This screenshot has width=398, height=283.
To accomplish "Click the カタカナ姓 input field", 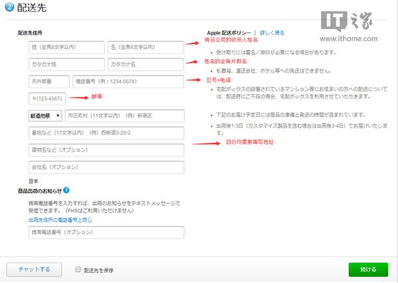I will (x=66, y=64).
